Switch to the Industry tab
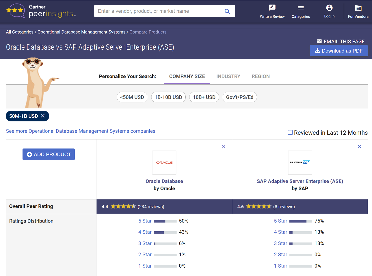372x276 pixels. [228, 76]
